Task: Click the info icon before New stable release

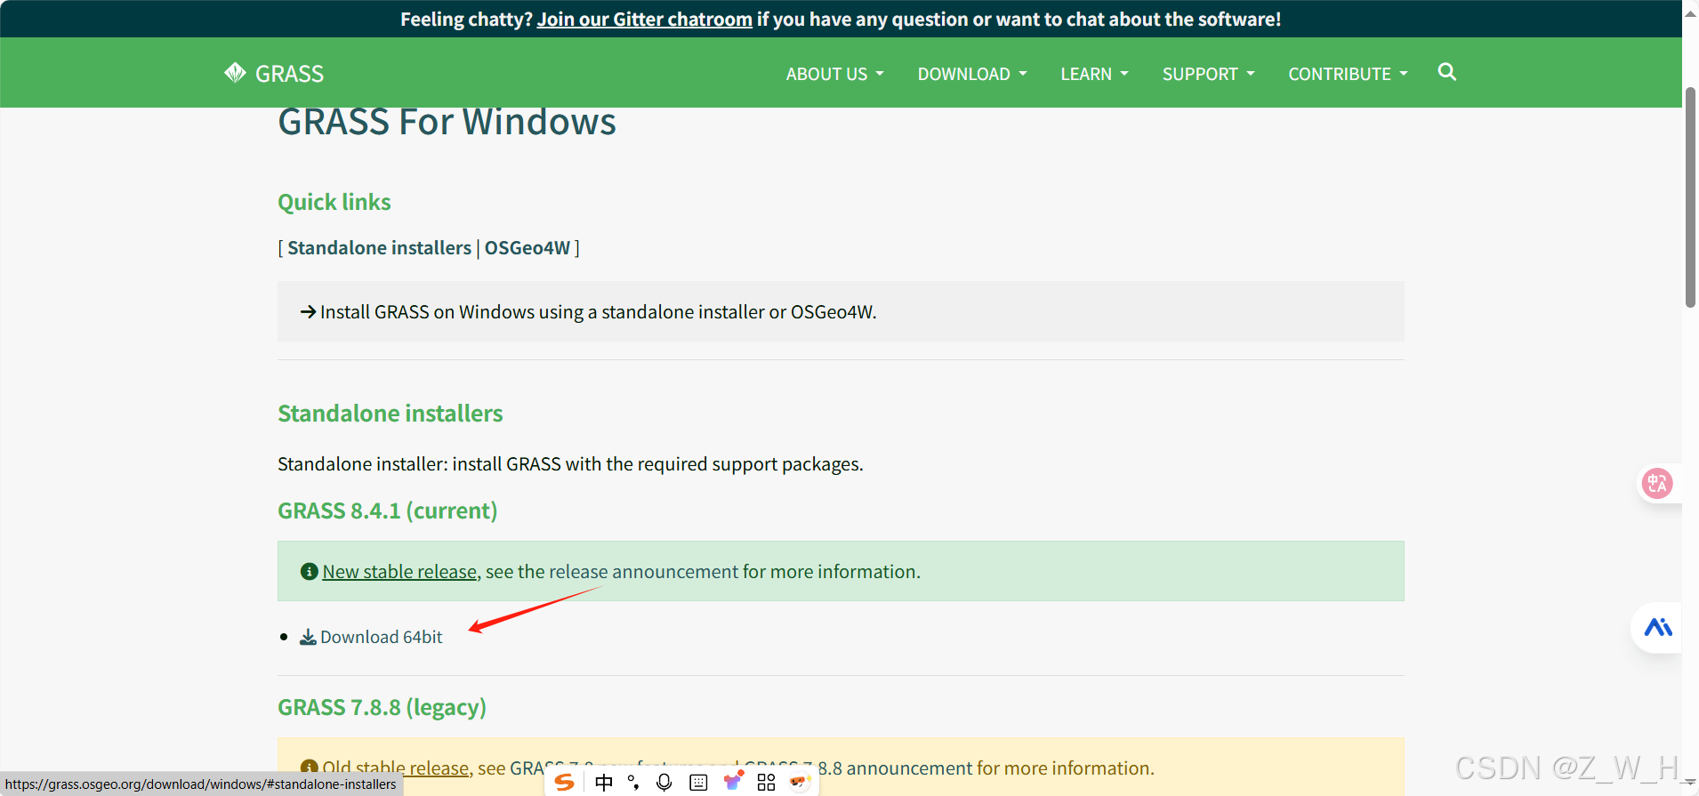Action: (x=309, y=572)
